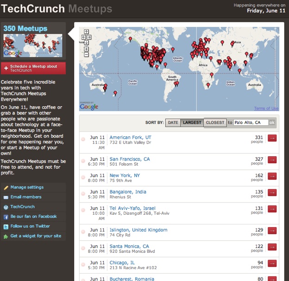Pan the map right with arrow button

89,37
